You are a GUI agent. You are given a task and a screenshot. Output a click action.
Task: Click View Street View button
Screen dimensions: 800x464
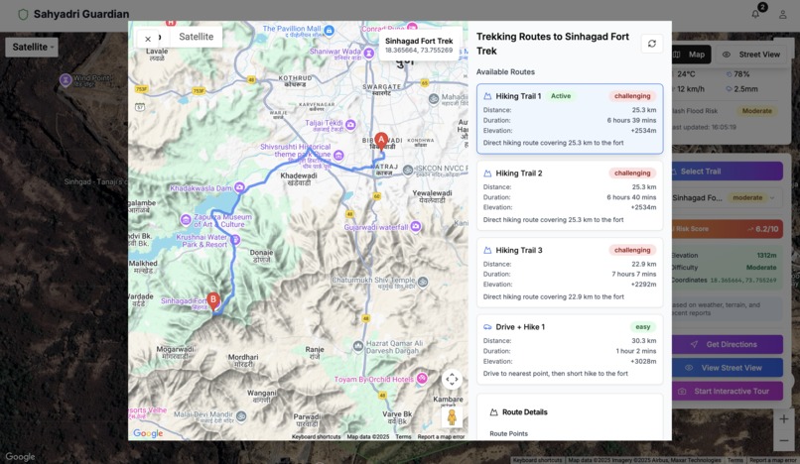tap(727, 368)
